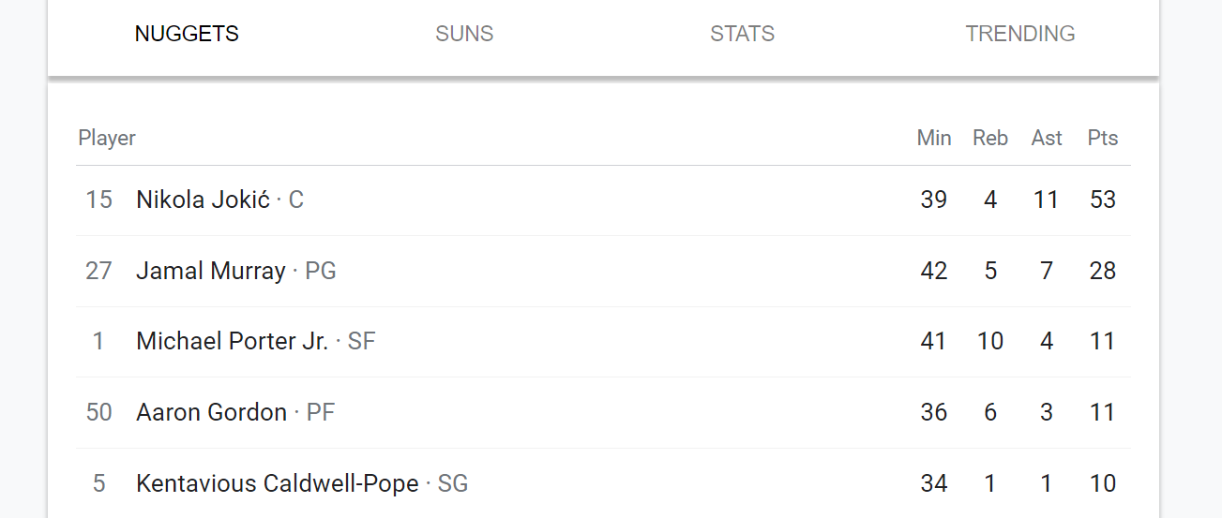Click the Min column header

(934, 138)
